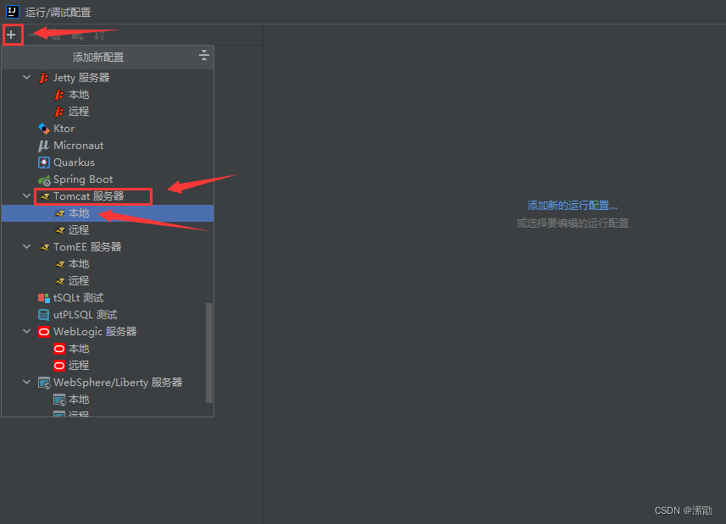The image size is (726, 524).
Task: Click the Jetty server icon
Action: coord(44,78)
